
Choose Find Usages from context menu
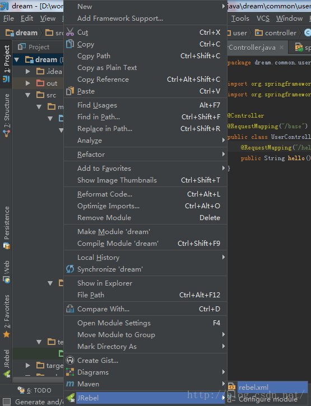pos(145,105)
